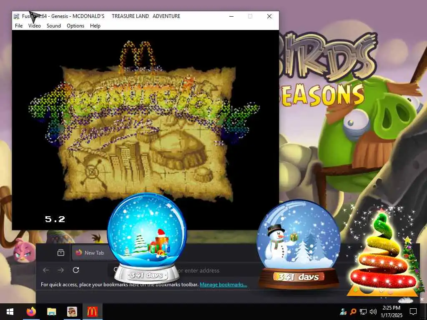Open the Video menu in Fusion

coord(34,26)
